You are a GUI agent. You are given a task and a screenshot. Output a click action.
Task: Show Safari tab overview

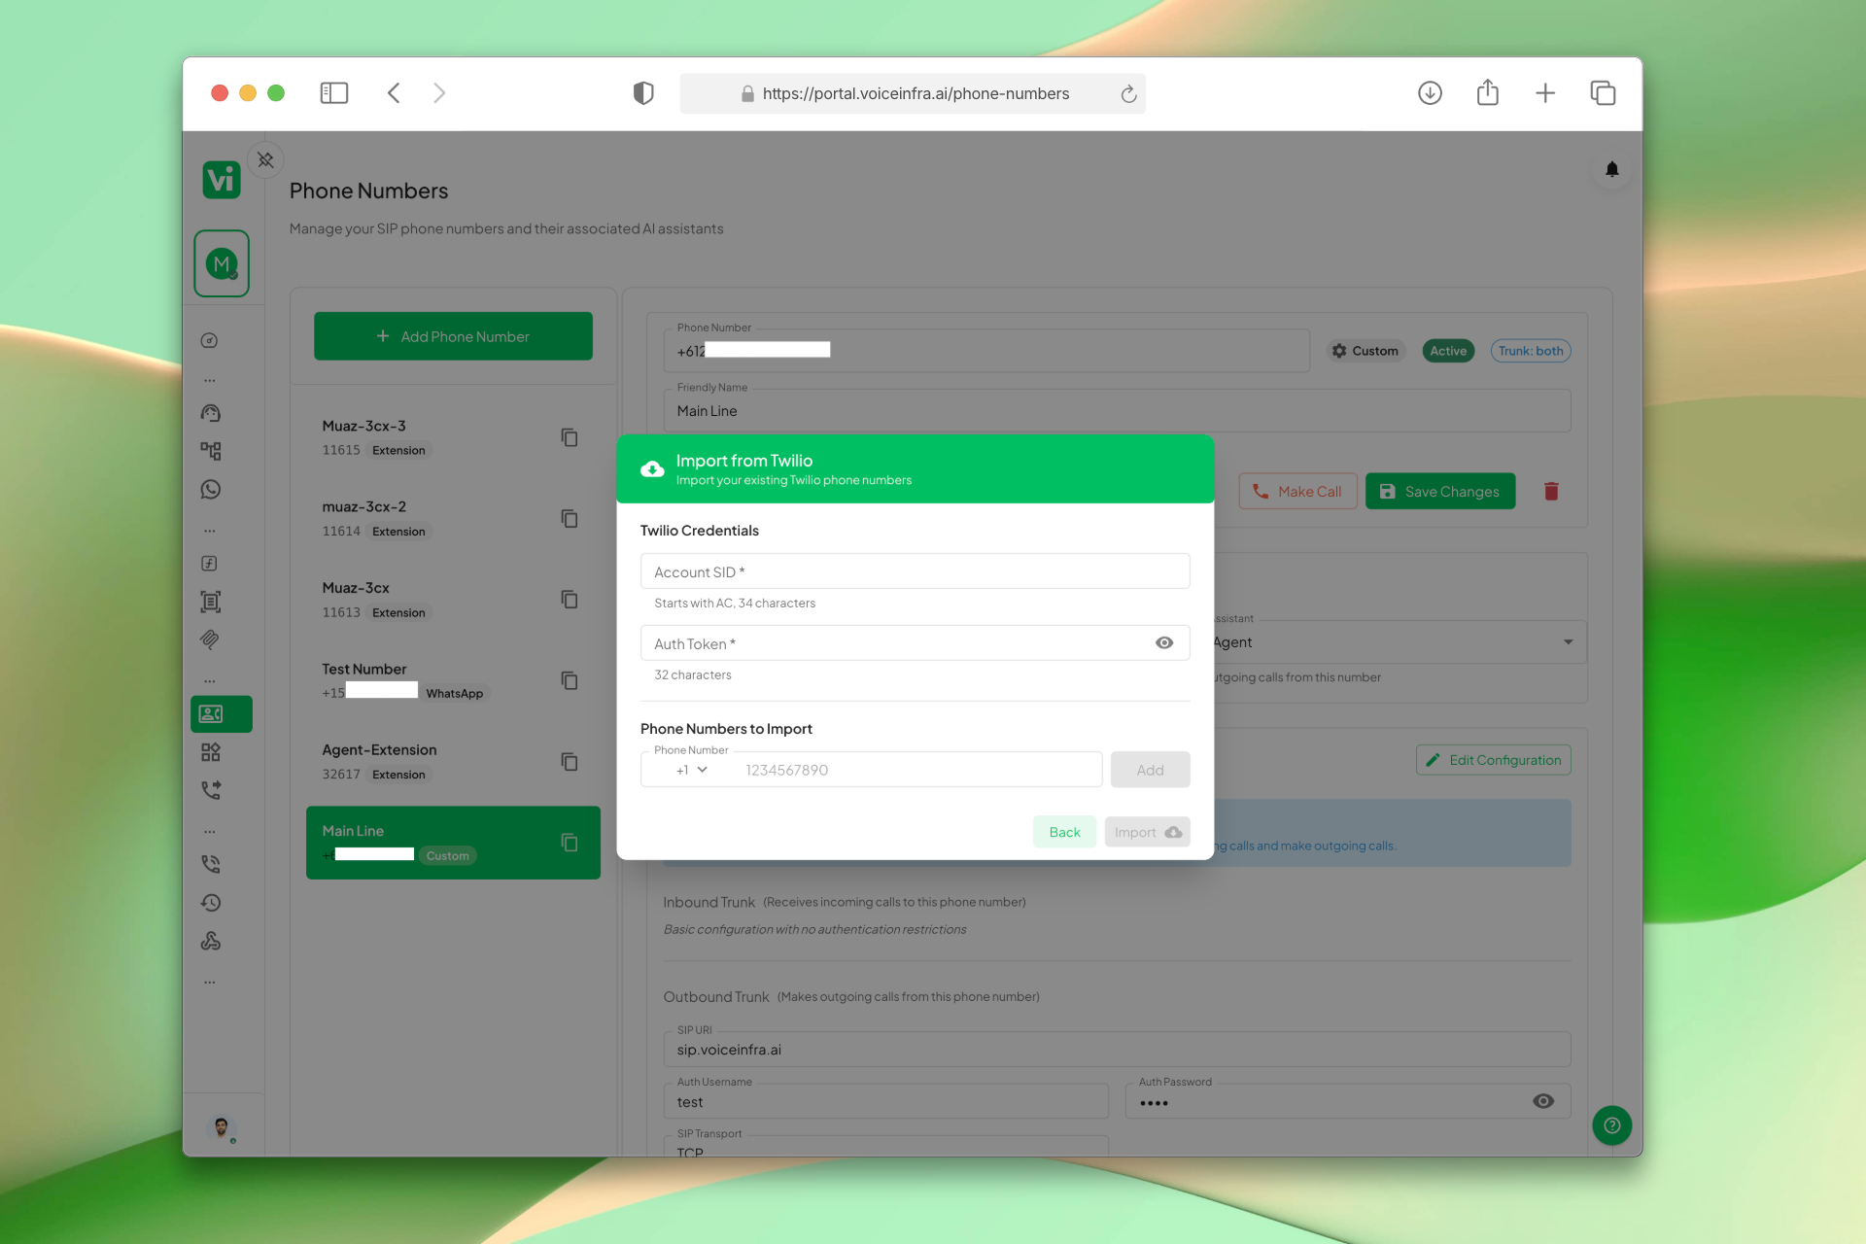point(1603,93)
